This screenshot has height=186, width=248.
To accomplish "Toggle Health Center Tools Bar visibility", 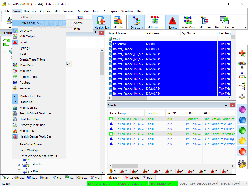I will coord(39,136).
